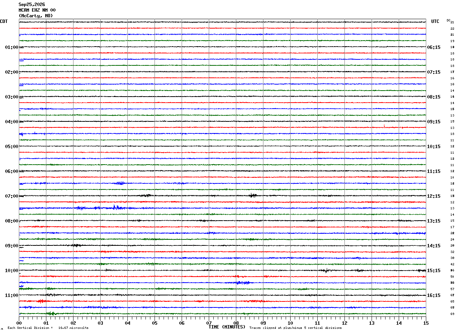The width and height of the screenshot is (456, 333).
Task: Select the blue burst on the 07:30 trace
Action: [x=116, y=207]
